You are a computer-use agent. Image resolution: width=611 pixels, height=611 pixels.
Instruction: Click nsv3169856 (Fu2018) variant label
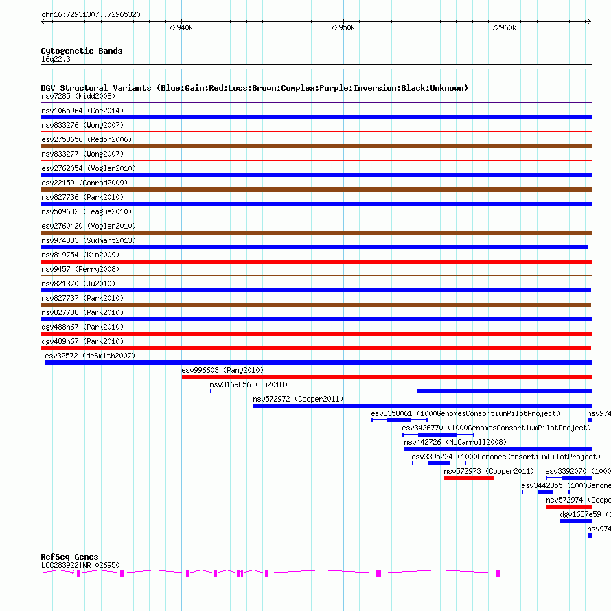[249, 384]
